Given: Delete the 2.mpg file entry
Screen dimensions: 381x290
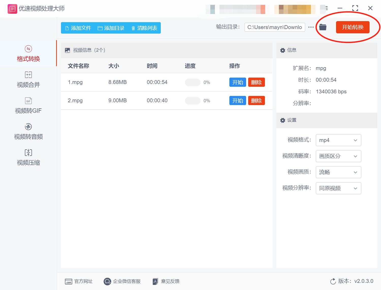Looking at the screenshot, I should click(x=256, y=100).
